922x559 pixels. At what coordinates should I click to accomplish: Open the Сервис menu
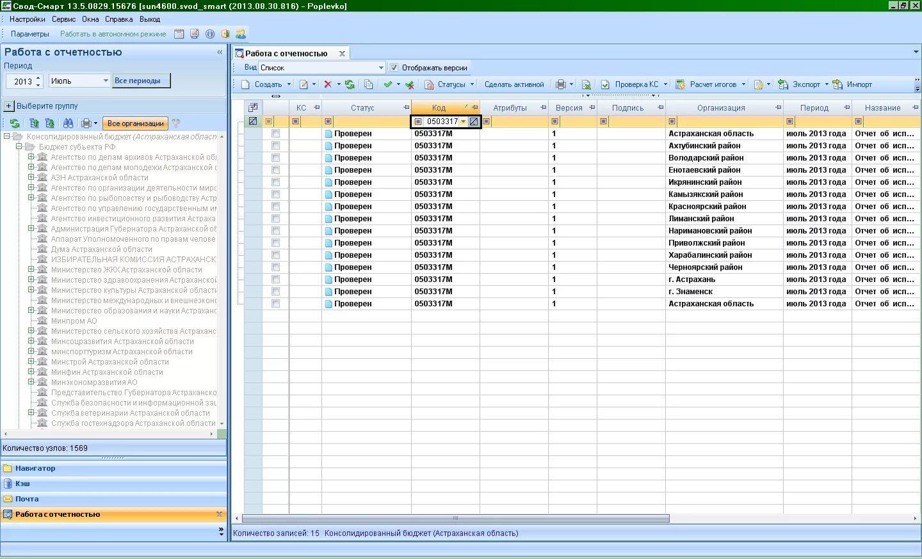coord(63,19)
